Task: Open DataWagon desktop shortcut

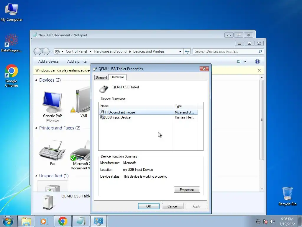Action: coord(12,43)
